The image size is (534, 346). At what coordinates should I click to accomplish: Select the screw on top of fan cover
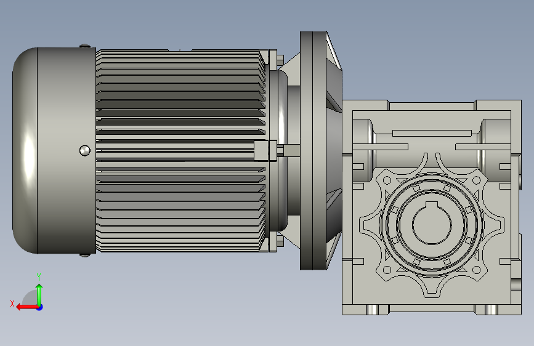(85, 46)
